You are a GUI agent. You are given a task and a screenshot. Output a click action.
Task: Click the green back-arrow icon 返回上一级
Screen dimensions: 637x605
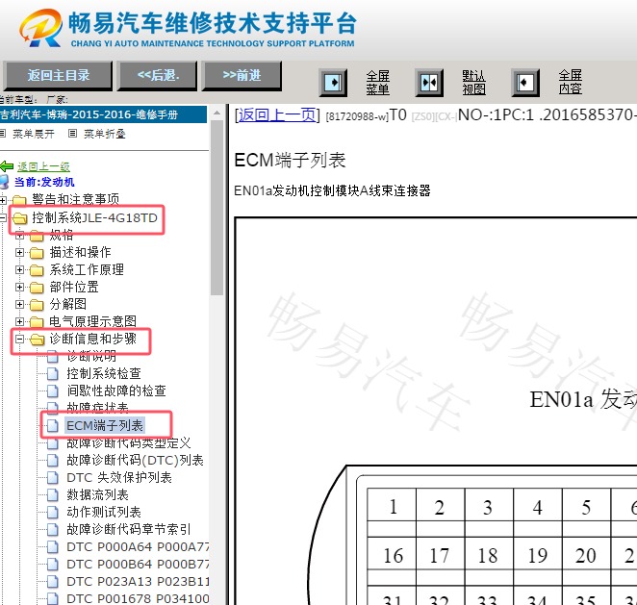click(7, 166)
